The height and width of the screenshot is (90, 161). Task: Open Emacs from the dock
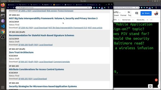(3, 21)
